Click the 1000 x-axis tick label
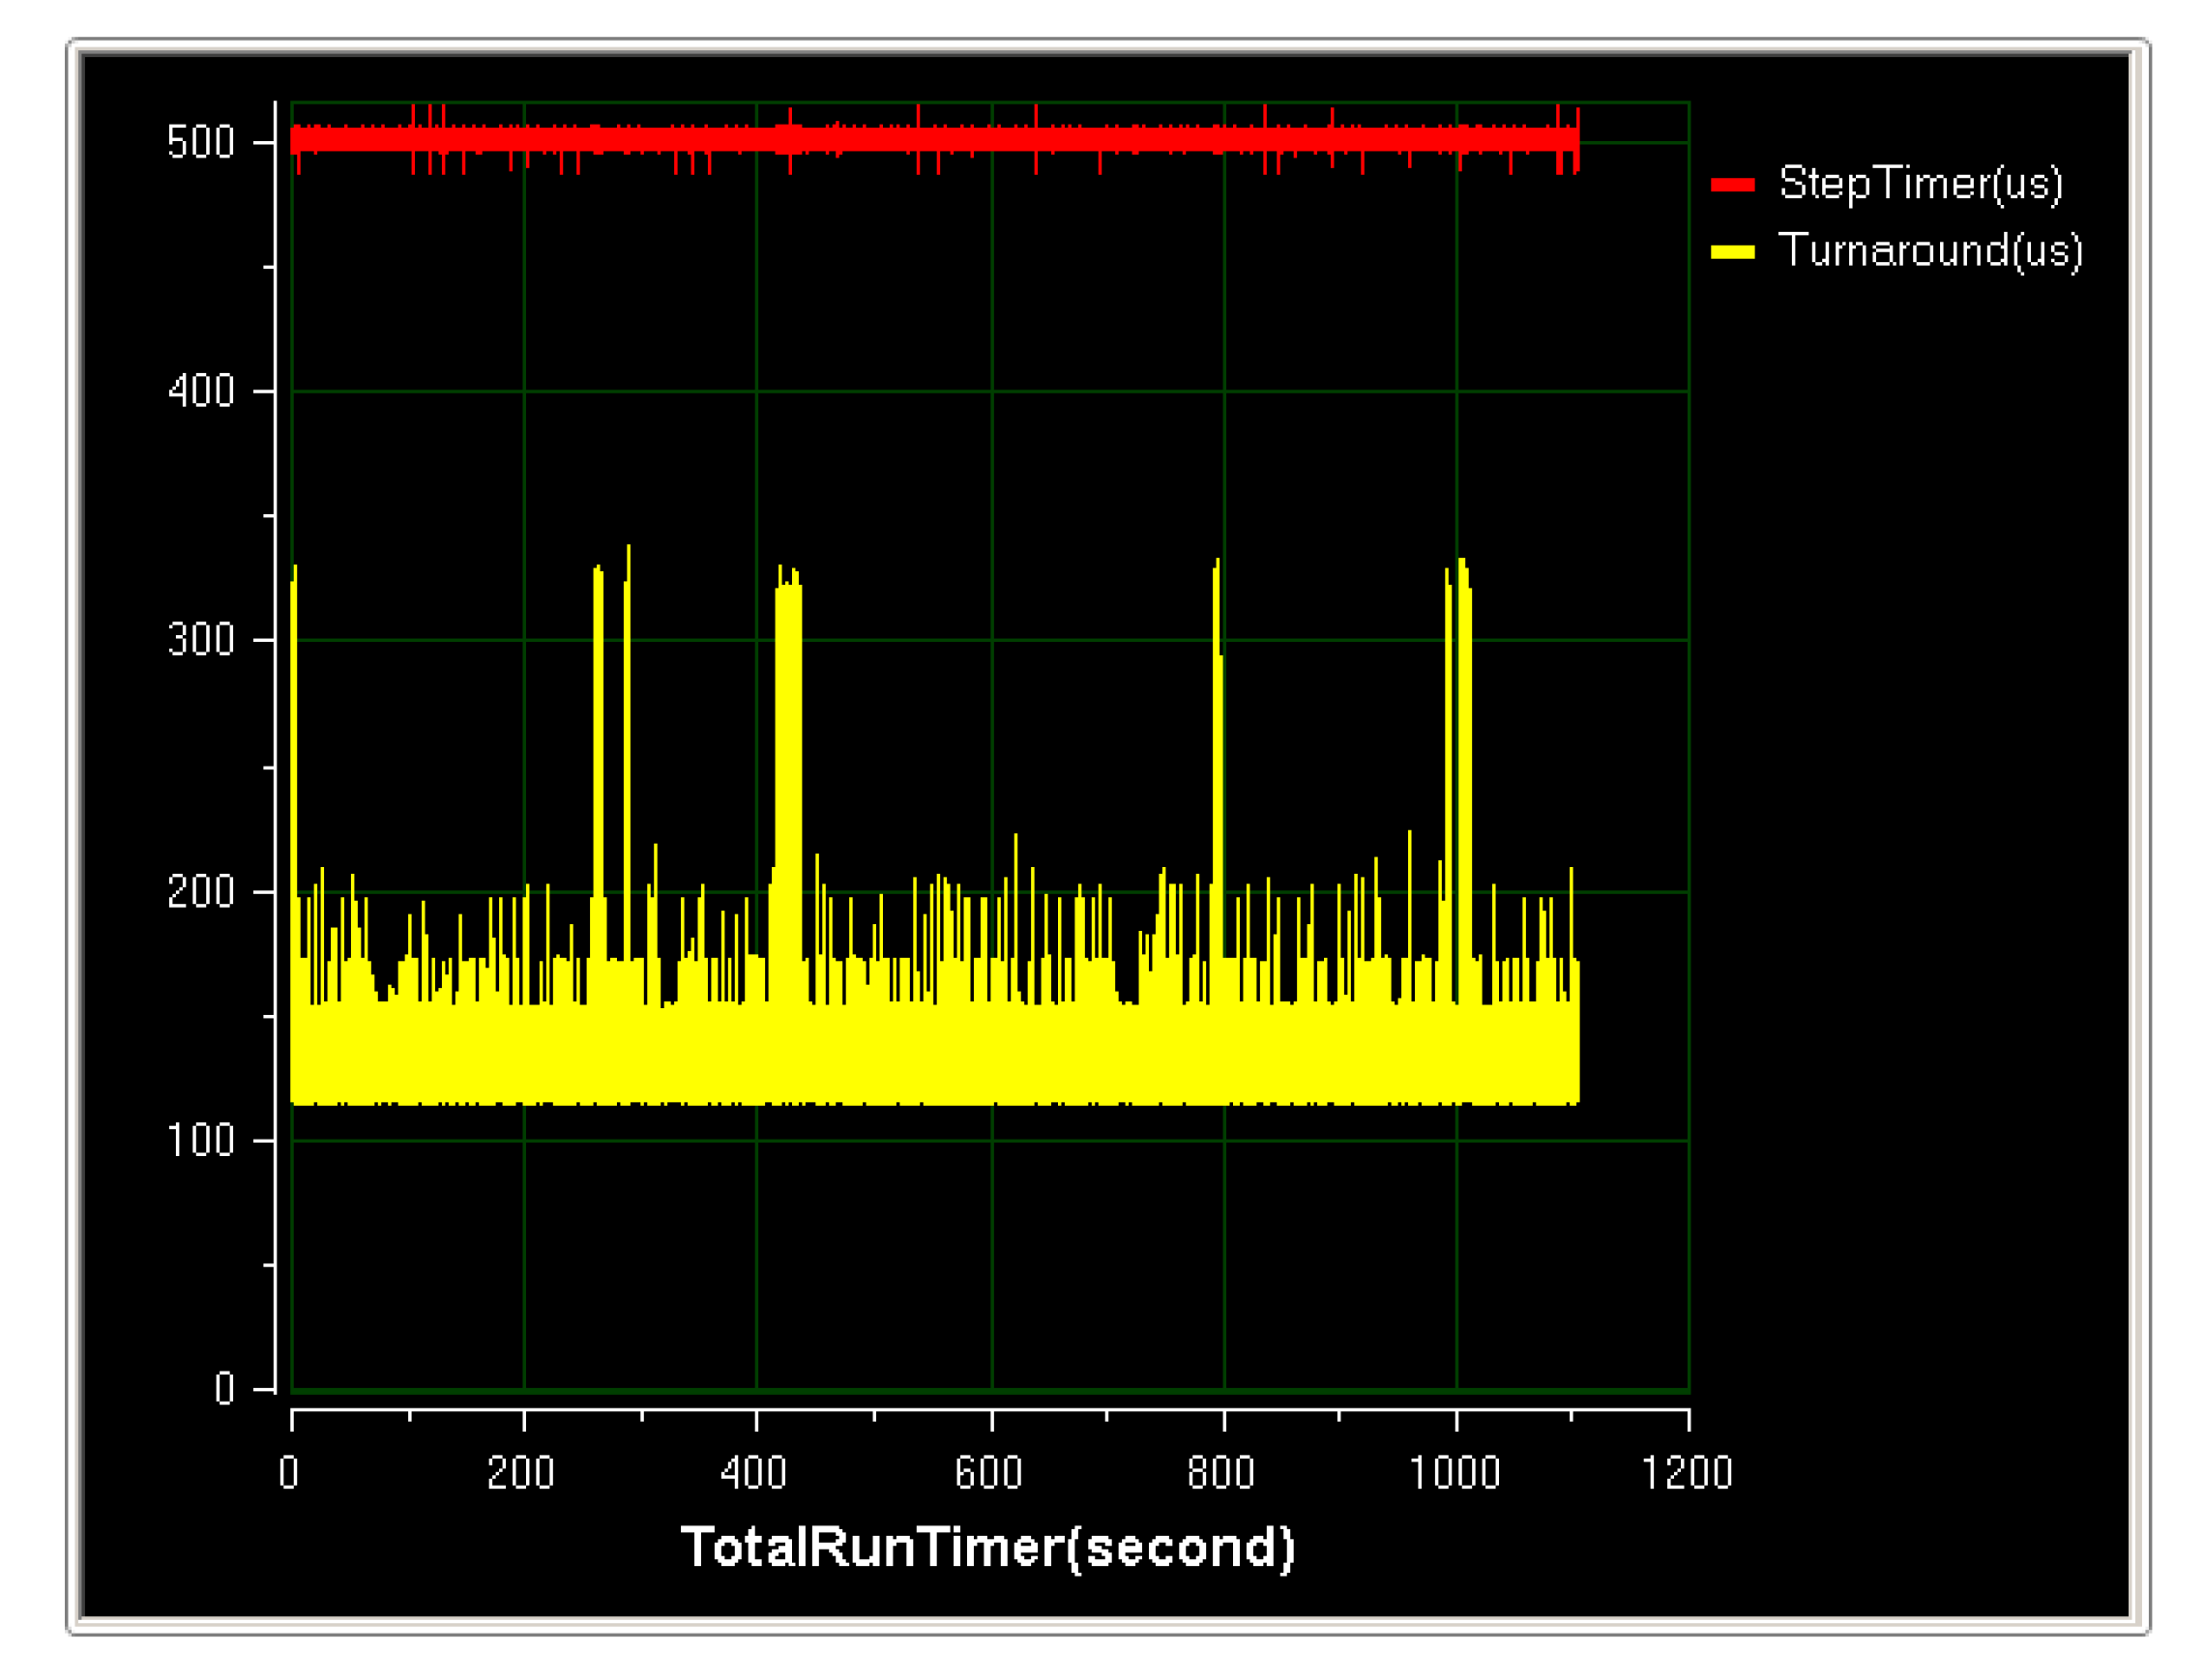Image resolution: width=2204 pixels, height=1680 pixels. pos(1454,1474)
